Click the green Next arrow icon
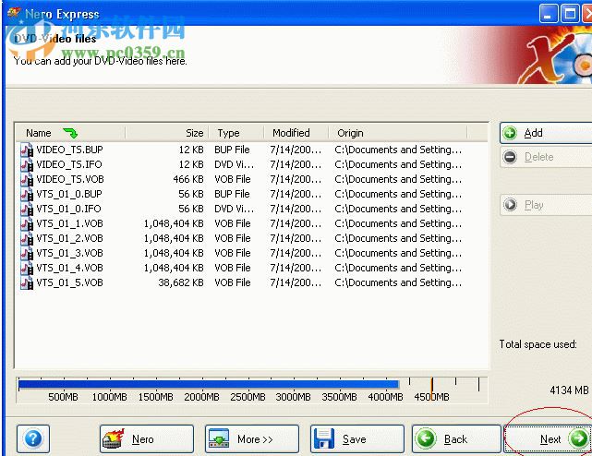Screen dimensions: 592x456 click(x=579, y=438)
